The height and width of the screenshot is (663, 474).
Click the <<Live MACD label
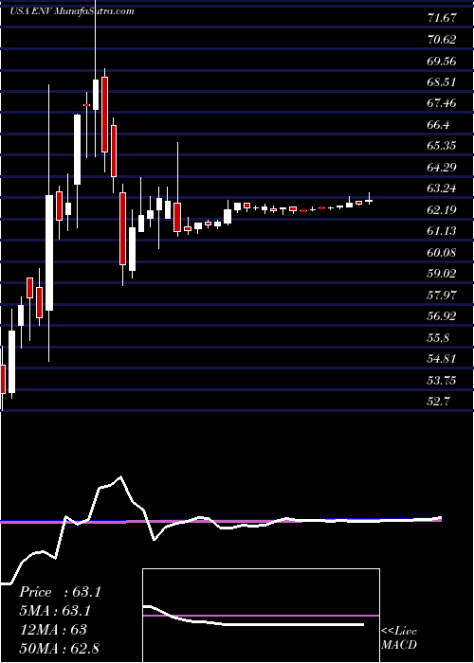tap(399, 638)
